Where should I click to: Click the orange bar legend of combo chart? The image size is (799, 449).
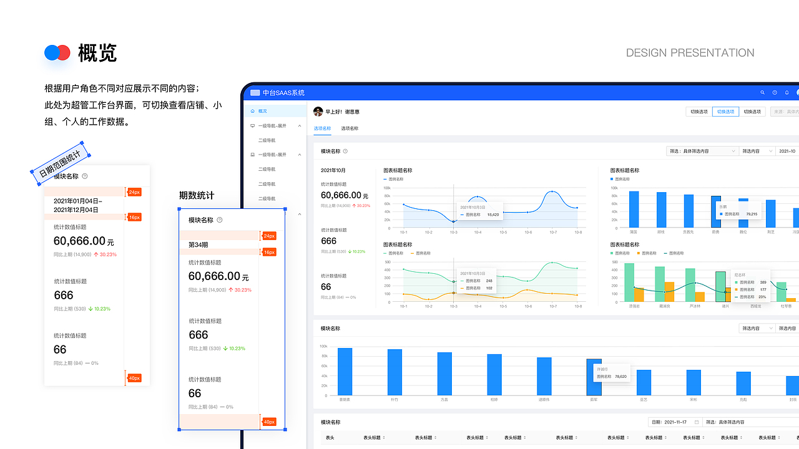[639, 253]
